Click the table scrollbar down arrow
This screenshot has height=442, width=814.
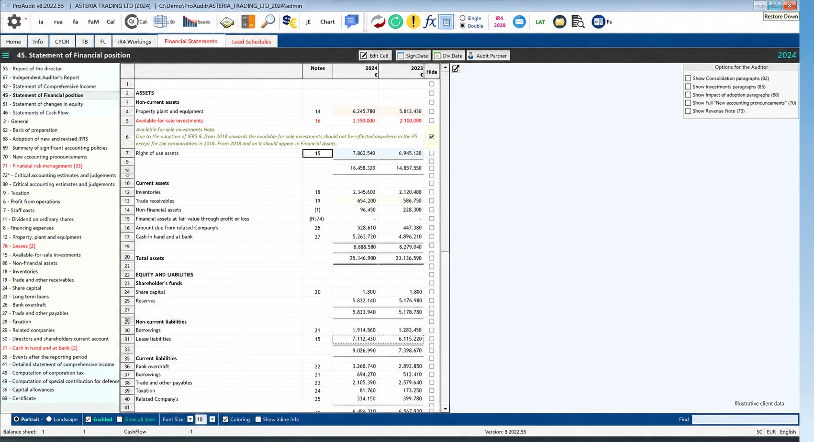(x=445, y=409)
